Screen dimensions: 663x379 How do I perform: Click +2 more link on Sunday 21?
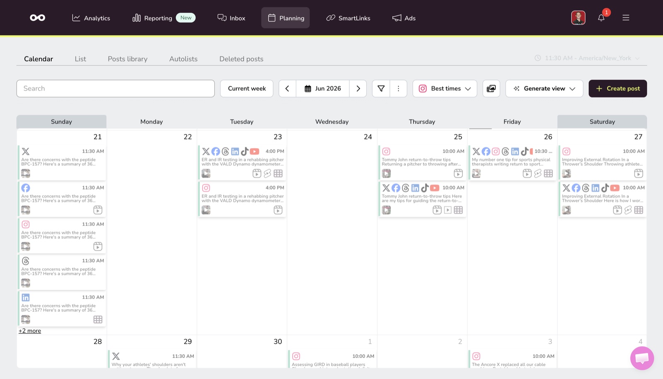point(30,331)
